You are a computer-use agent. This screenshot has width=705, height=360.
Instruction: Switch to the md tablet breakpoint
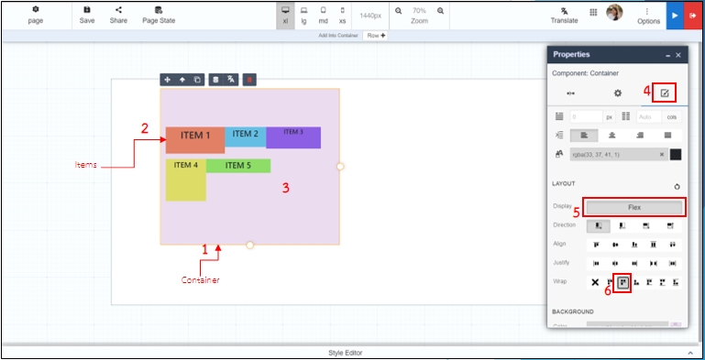click(323, 15)
